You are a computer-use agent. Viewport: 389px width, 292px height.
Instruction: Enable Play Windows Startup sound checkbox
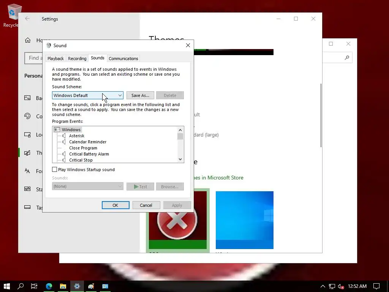coord(55,169)
